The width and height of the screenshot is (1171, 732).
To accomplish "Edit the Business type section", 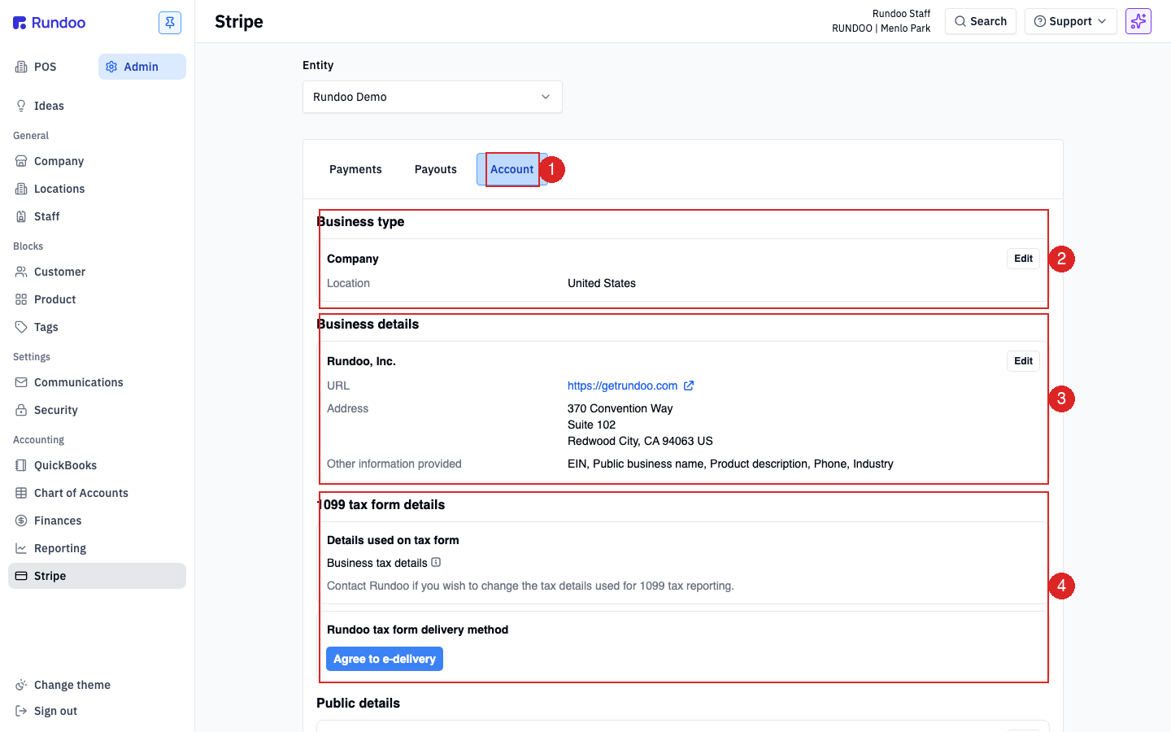I will coord(1023,259).
